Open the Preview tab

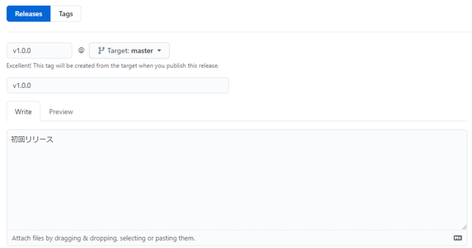click(x=61, y=112)
